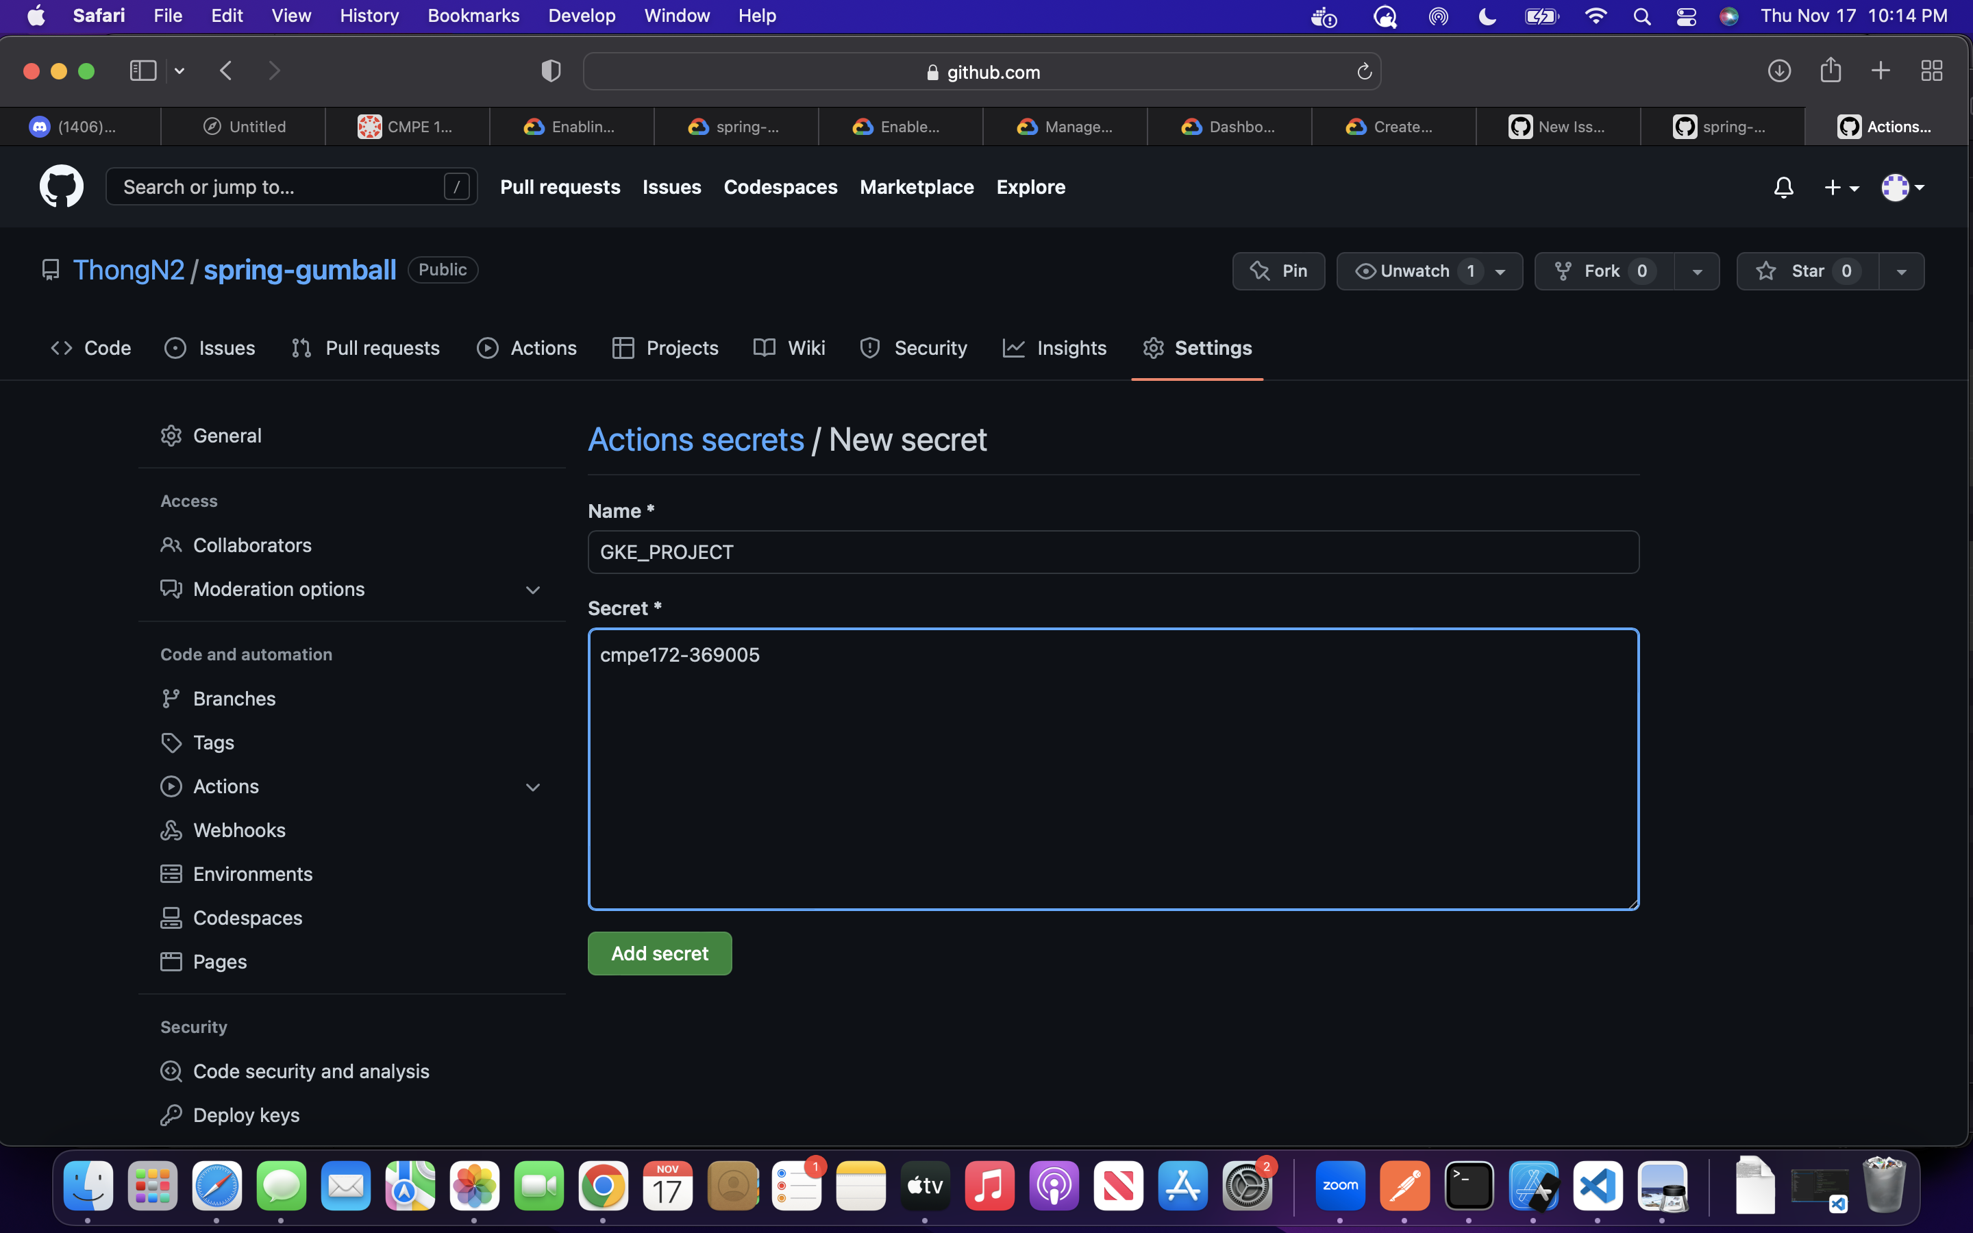This screenshot has height=1233, width=1973.
Task: Click Safari's page reload icon
Action: (x=1364, y=72)
